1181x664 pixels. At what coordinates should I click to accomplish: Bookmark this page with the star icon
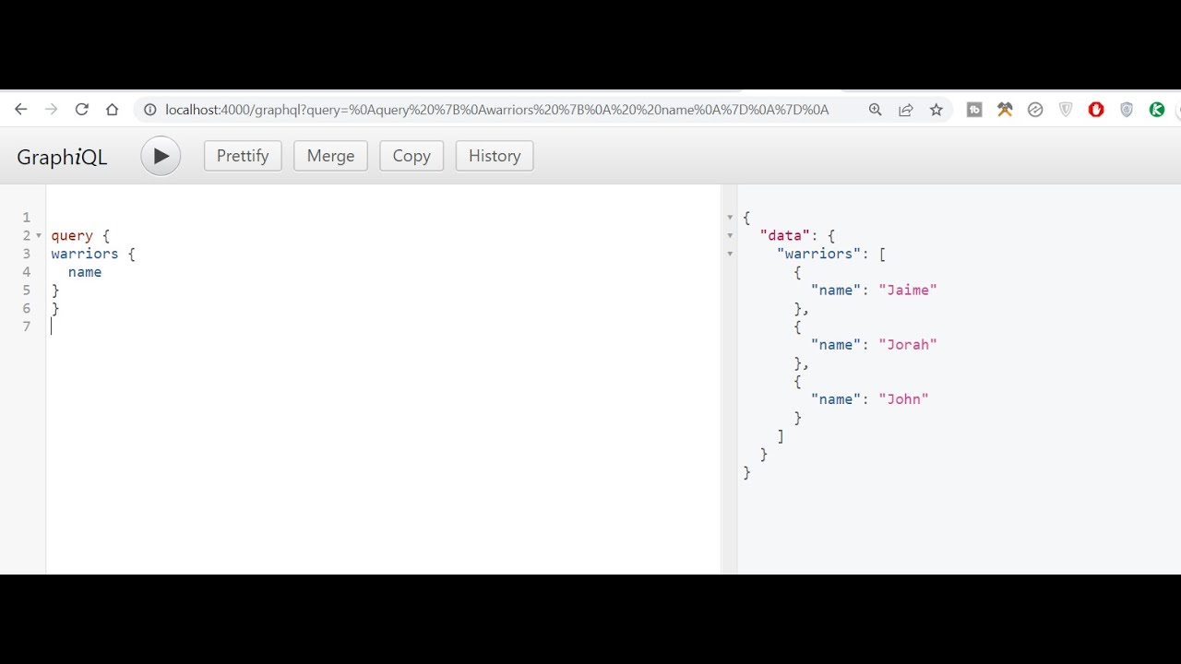pos(936,110)
